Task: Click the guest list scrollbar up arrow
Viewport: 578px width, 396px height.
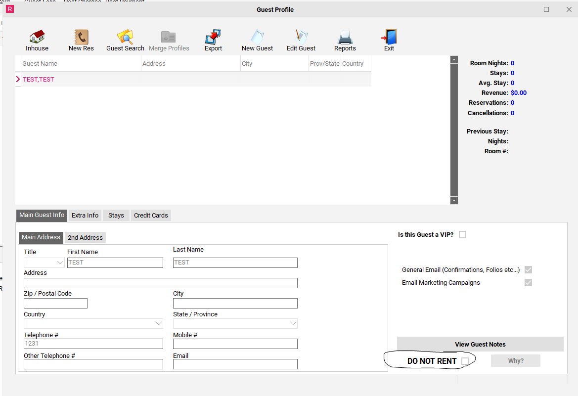Action: [x=454, y=60]
